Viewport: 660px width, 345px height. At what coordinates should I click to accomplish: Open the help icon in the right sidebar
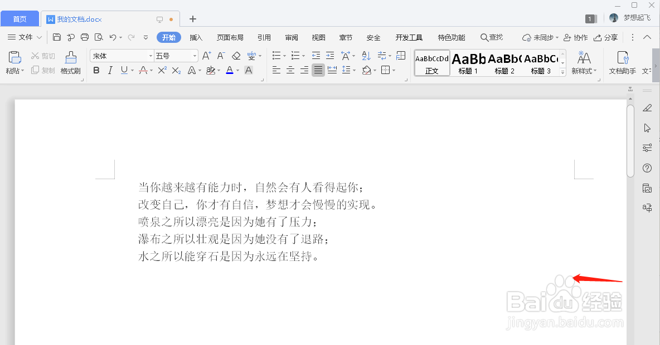click(x=647, y=167)
